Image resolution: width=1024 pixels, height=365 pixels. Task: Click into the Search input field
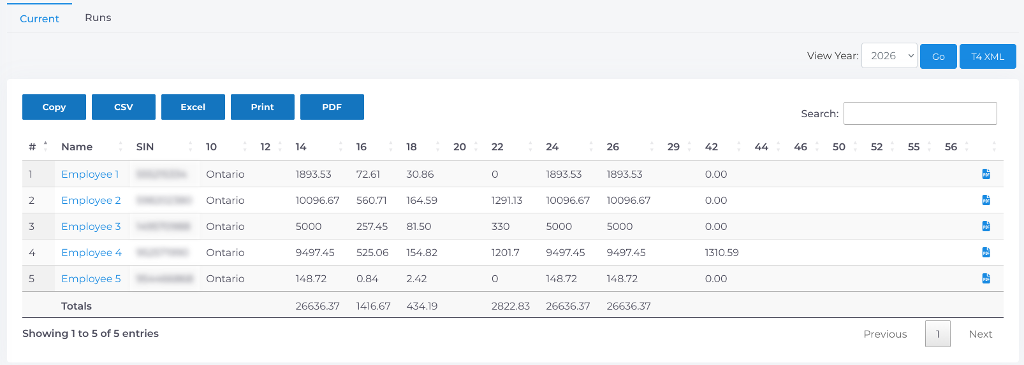coord(919,113)
